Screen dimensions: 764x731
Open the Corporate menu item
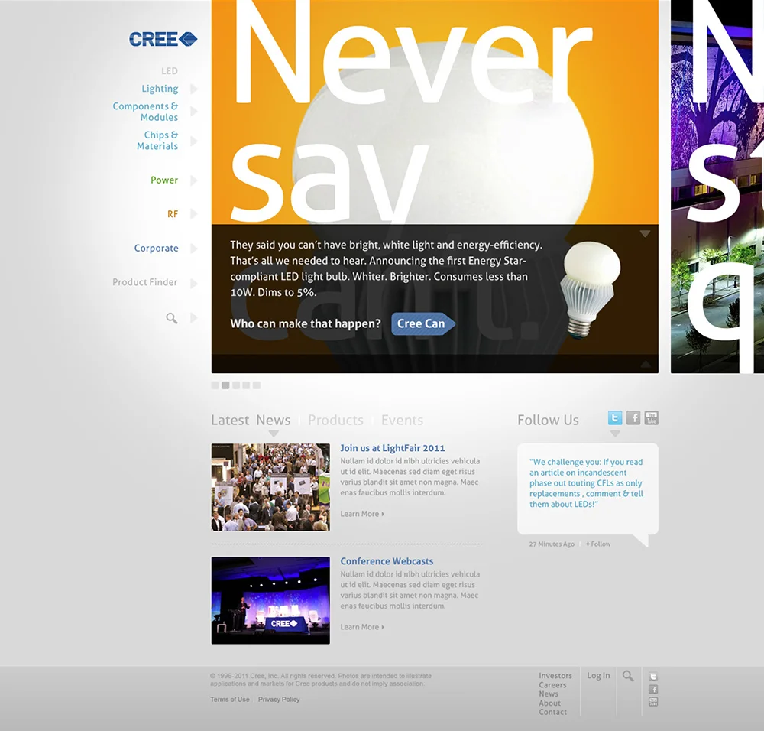pos(157,249)
